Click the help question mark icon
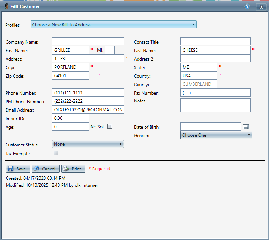 pyautogui.click(x=247, y=7)
